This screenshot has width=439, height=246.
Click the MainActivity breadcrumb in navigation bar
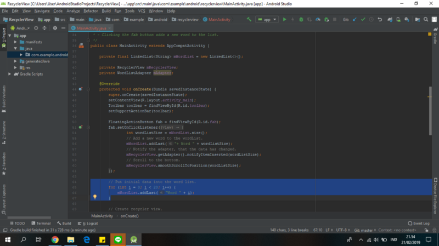click(217, 20)
